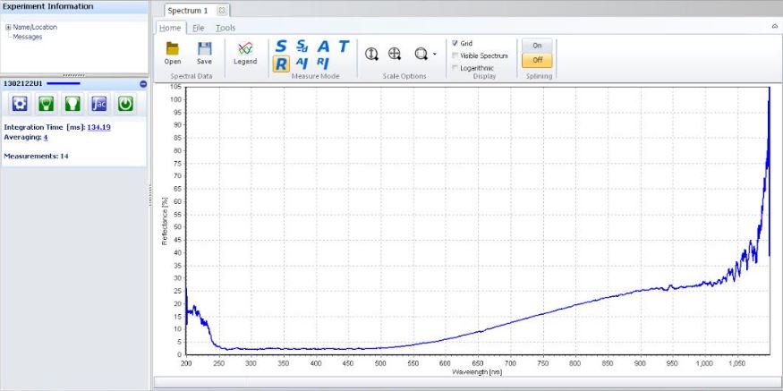Screen dimensions: 783x391
Task: Collapse the 1302122U1 device panel
Action: (142, 84)
